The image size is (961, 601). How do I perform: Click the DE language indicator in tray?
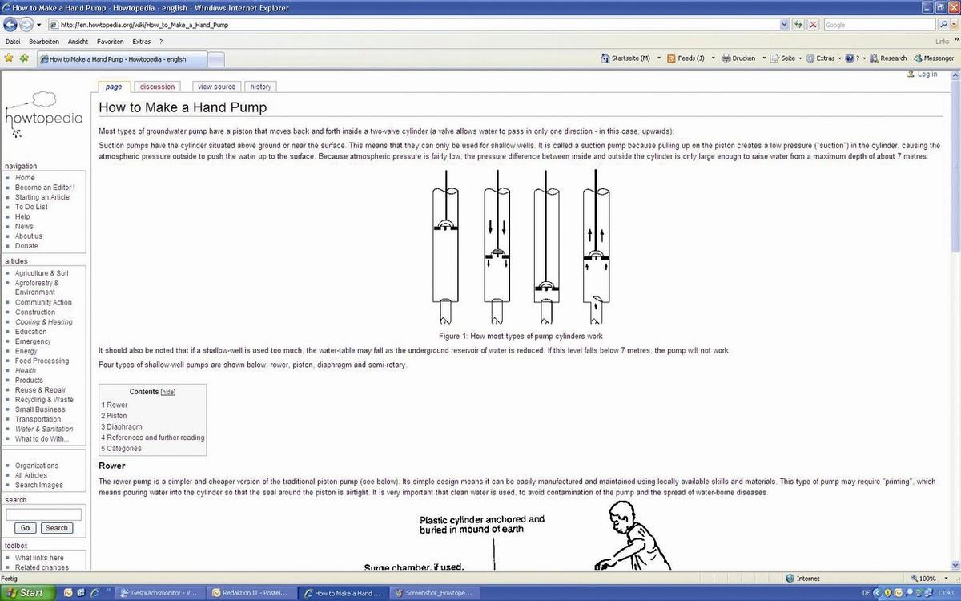pos(866,593)
